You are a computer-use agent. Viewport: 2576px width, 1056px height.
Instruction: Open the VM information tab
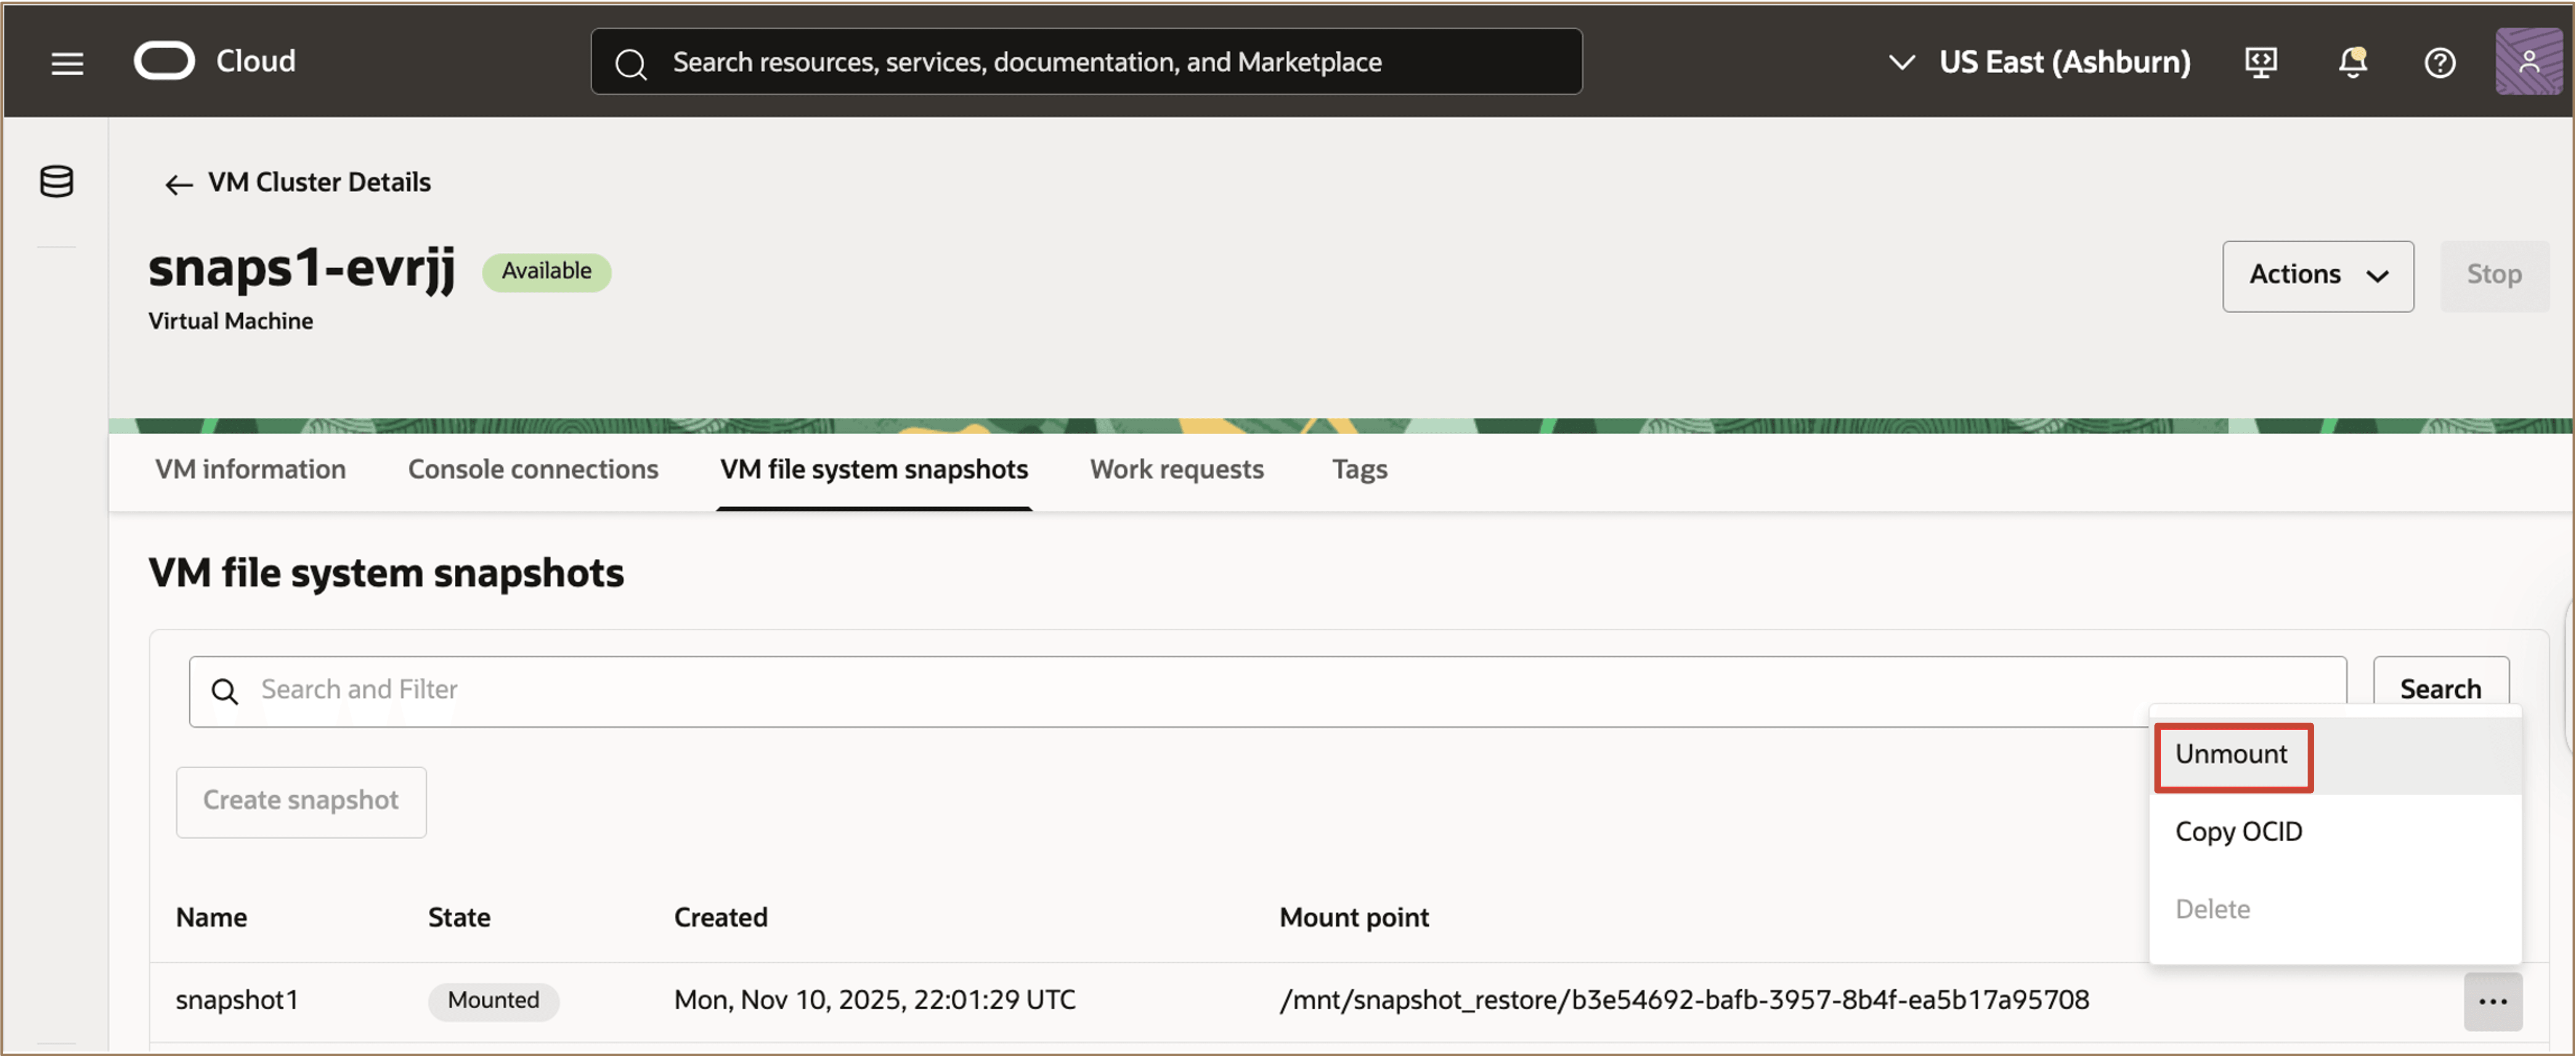250,469
